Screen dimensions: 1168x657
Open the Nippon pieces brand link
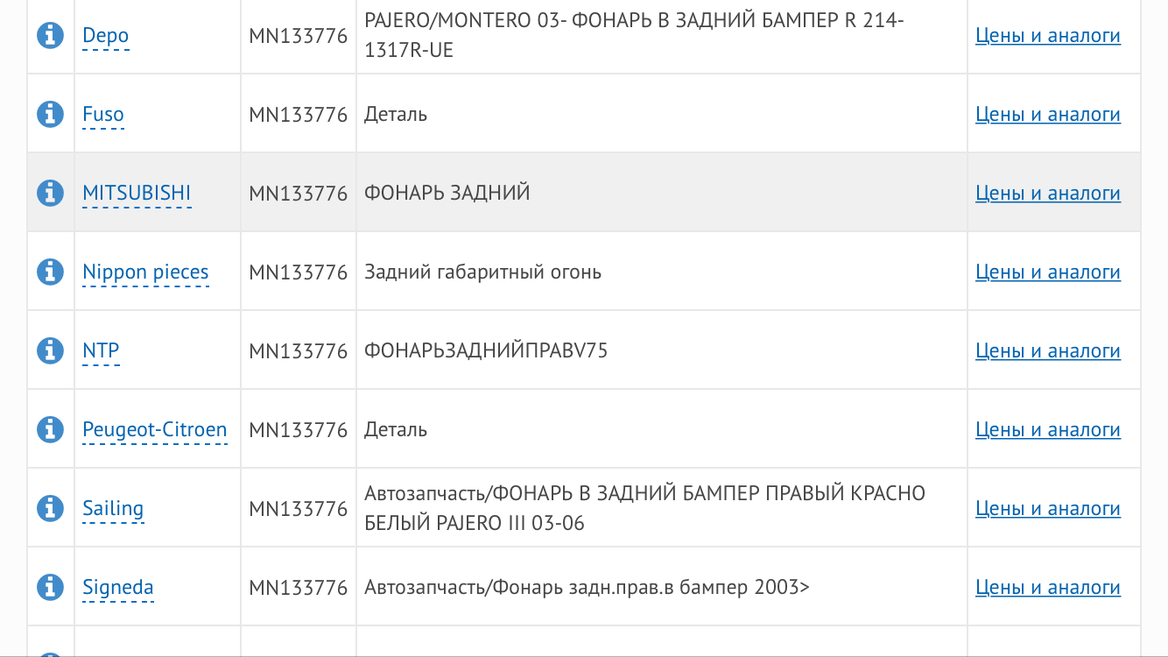pyautogui.click(x=145, y=272)
